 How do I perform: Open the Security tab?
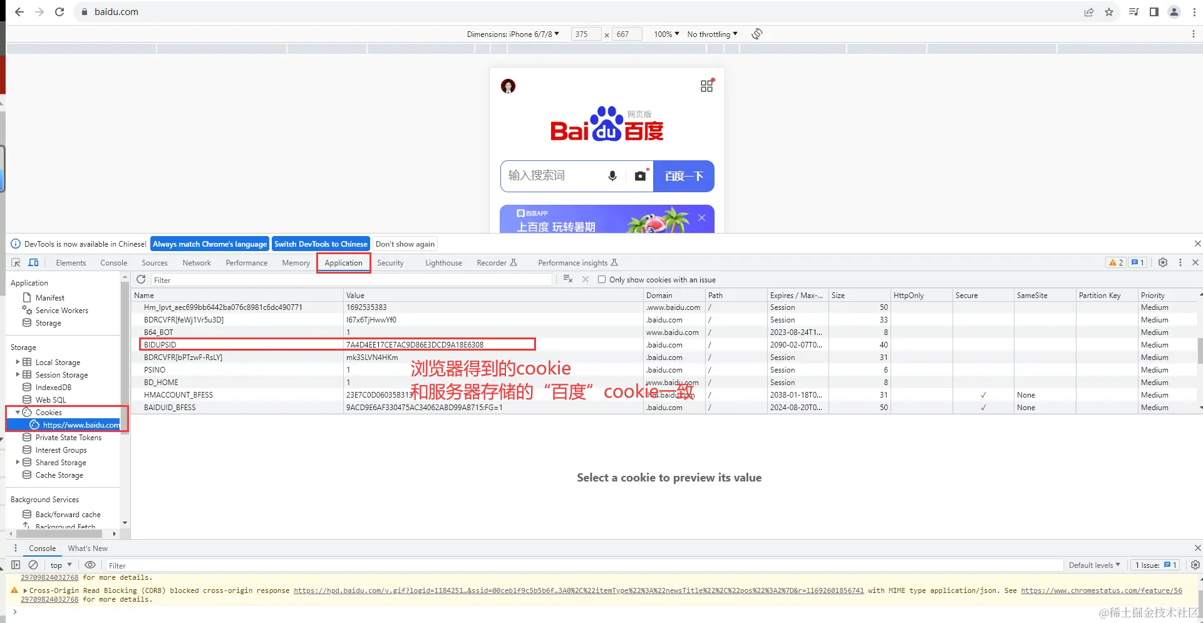tap(390, 262)
